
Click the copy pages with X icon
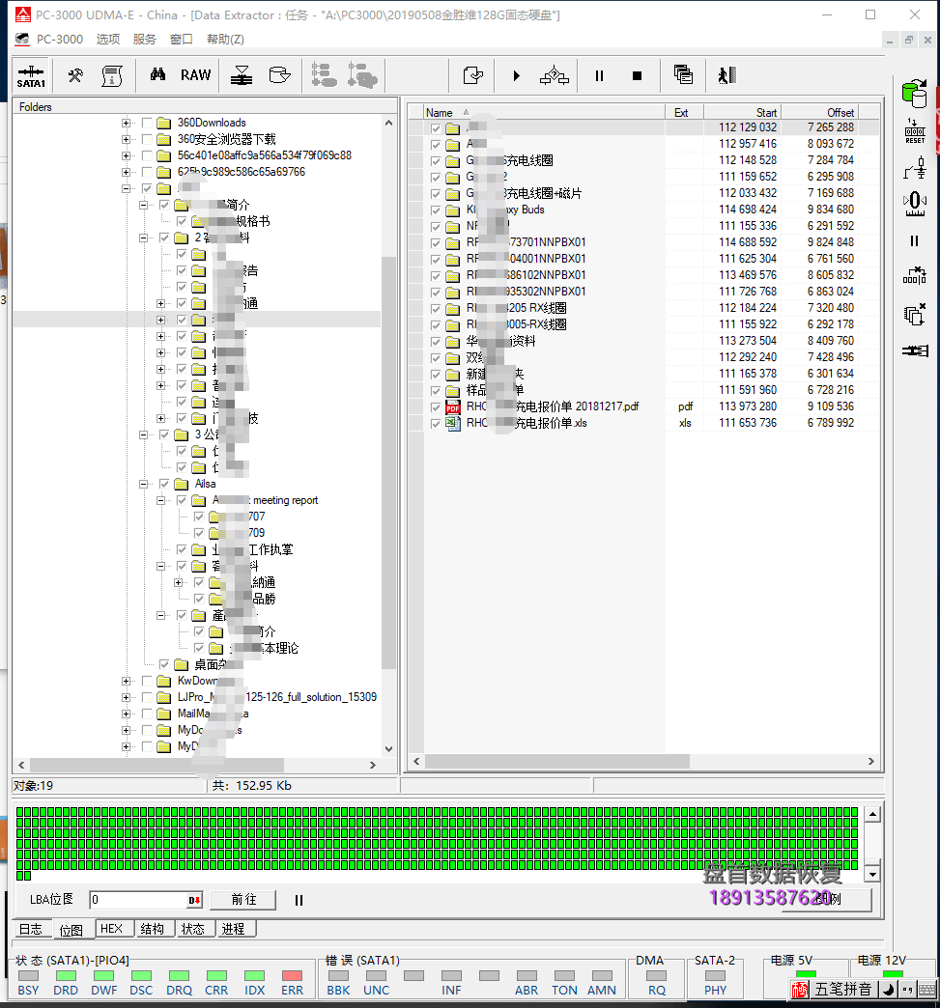(x=915, y=315)
